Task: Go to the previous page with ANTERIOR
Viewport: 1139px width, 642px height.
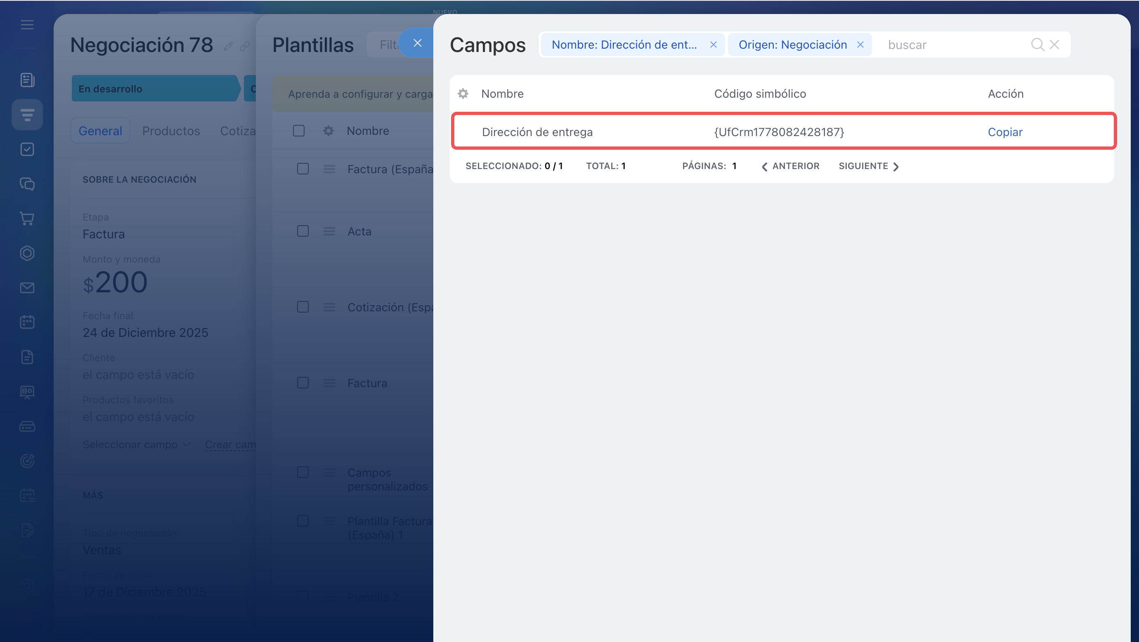Action: tap(790, 166)
